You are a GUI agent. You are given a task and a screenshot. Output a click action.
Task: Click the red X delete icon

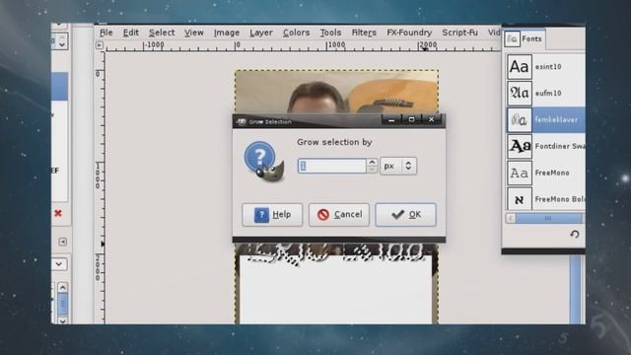coord(58,213)
